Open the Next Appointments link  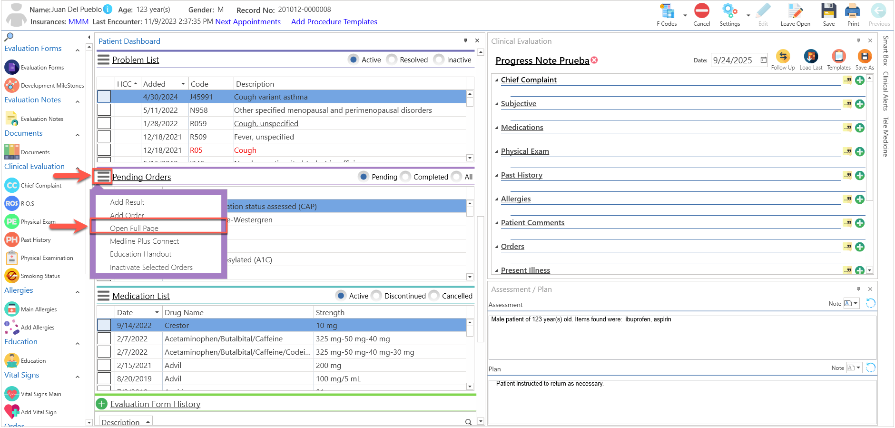(x=248, y=22)
